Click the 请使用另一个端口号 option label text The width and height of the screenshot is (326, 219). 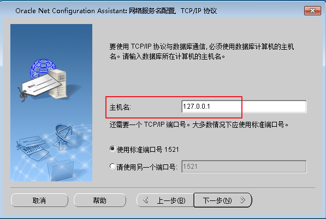click(x=147, y=167)
